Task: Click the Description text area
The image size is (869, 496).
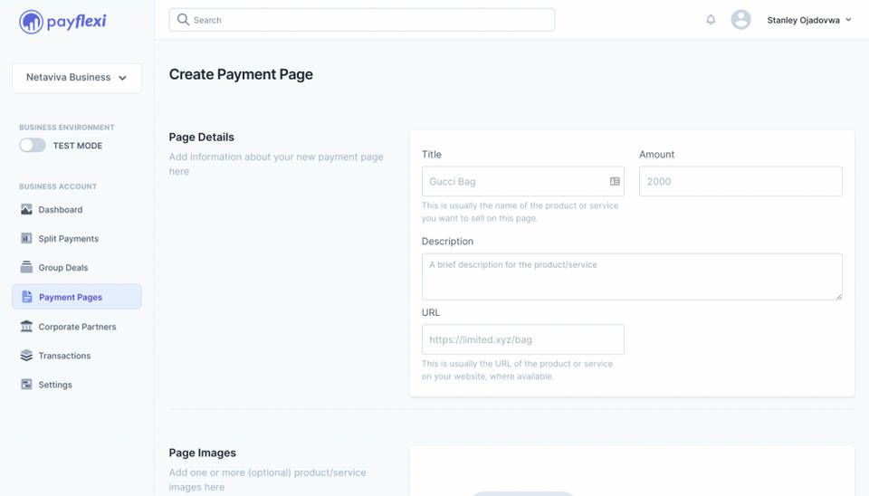Action: pos(632,277)
